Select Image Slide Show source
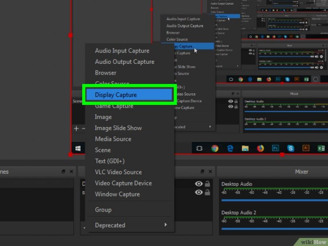The image size is (328, 246). 118,128
